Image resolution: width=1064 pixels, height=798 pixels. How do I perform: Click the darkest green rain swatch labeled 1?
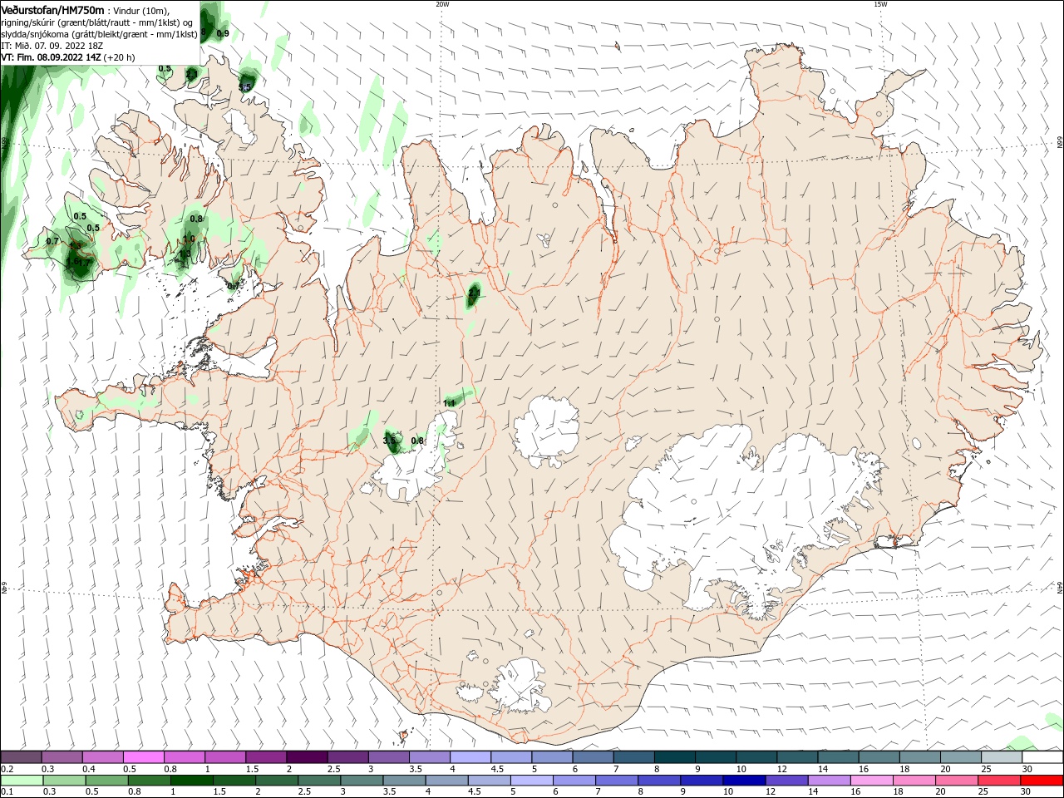coord(192,781)
